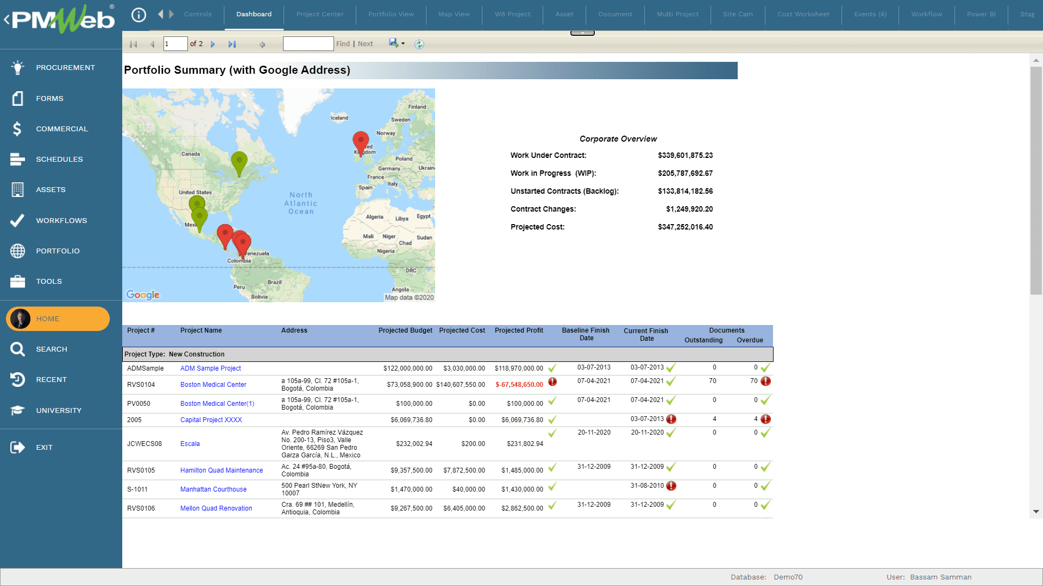Open the Escala project link

point(190,444)
